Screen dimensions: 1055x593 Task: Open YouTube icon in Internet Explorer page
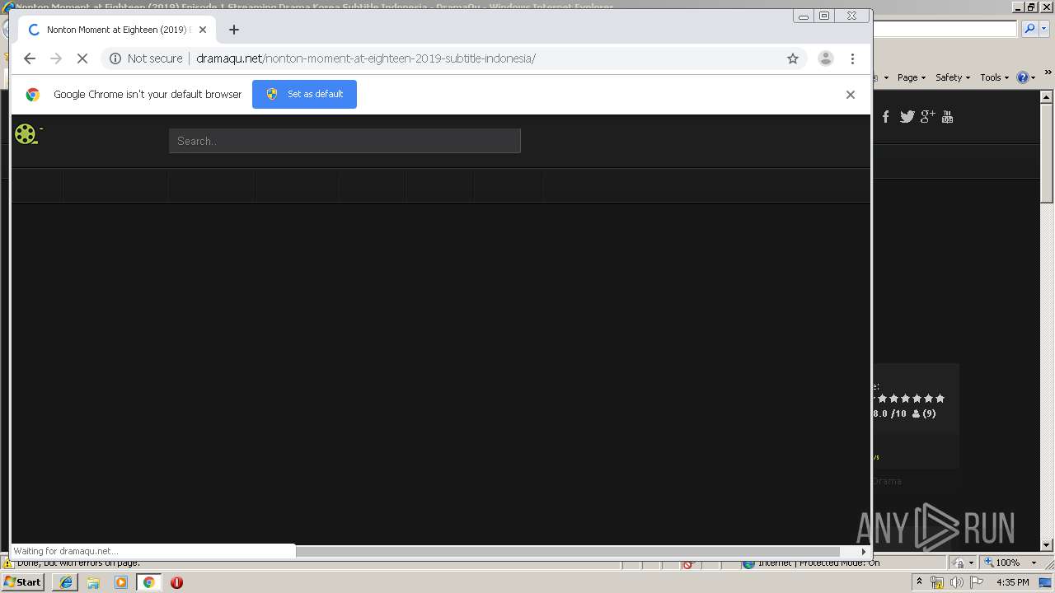[947, 117]
